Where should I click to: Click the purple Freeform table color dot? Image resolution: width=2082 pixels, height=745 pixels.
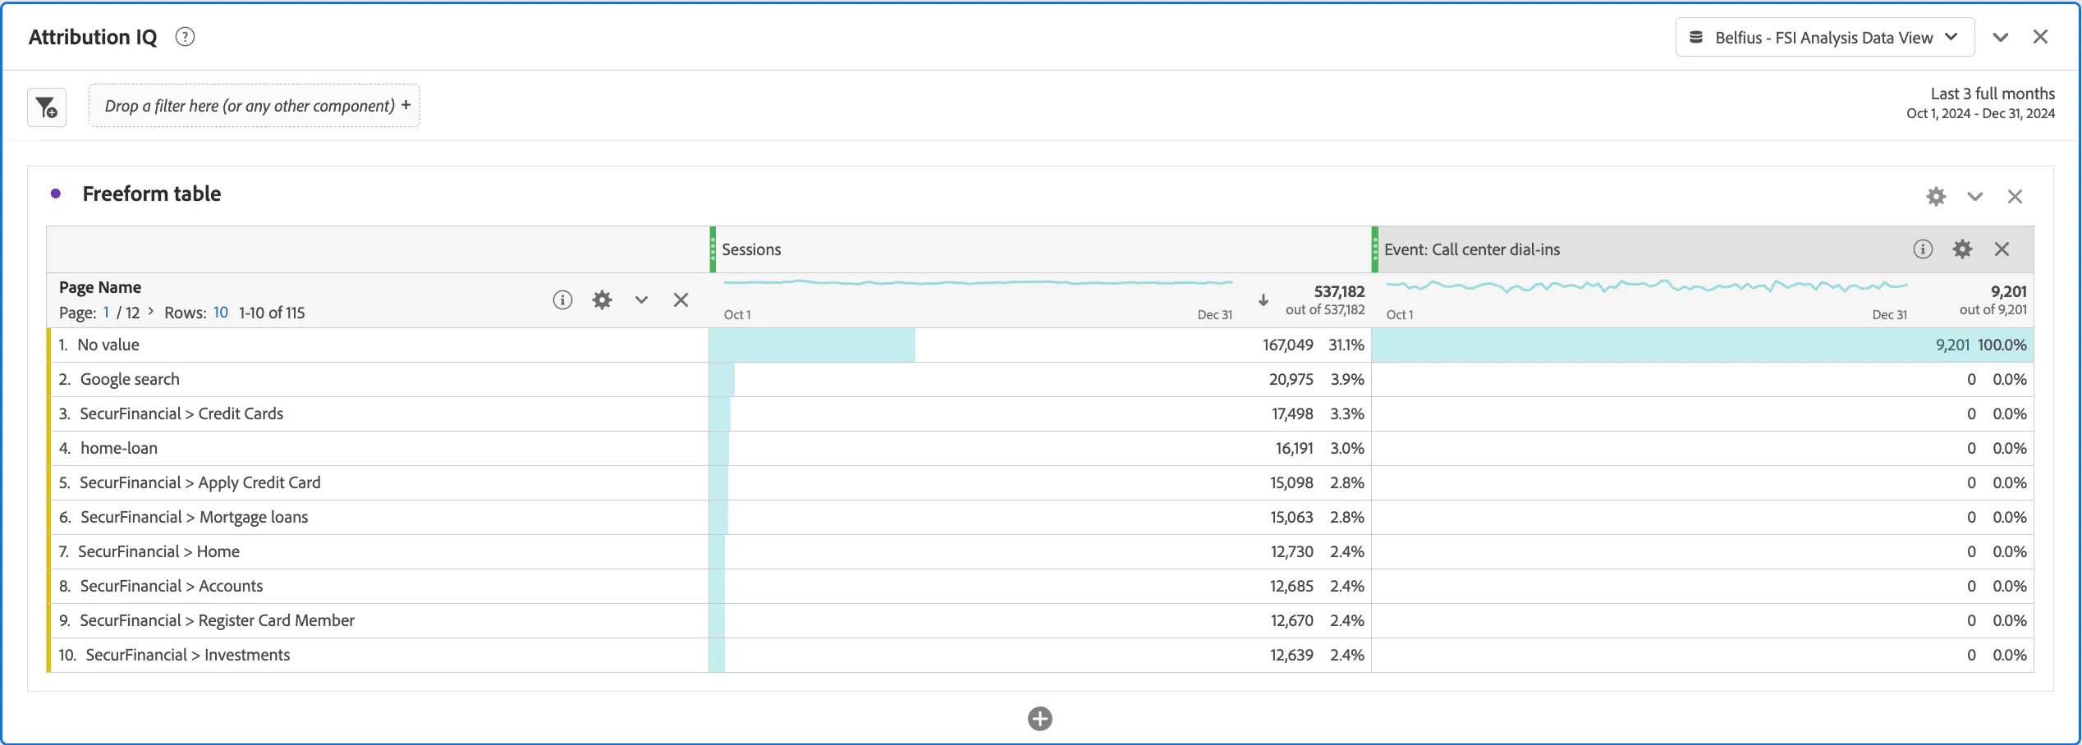click(x=56, y=194)
